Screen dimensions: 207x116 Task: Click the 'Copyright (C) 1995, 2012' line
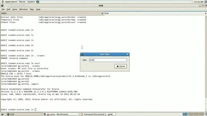pyautogui.click(x=47, y=99)
